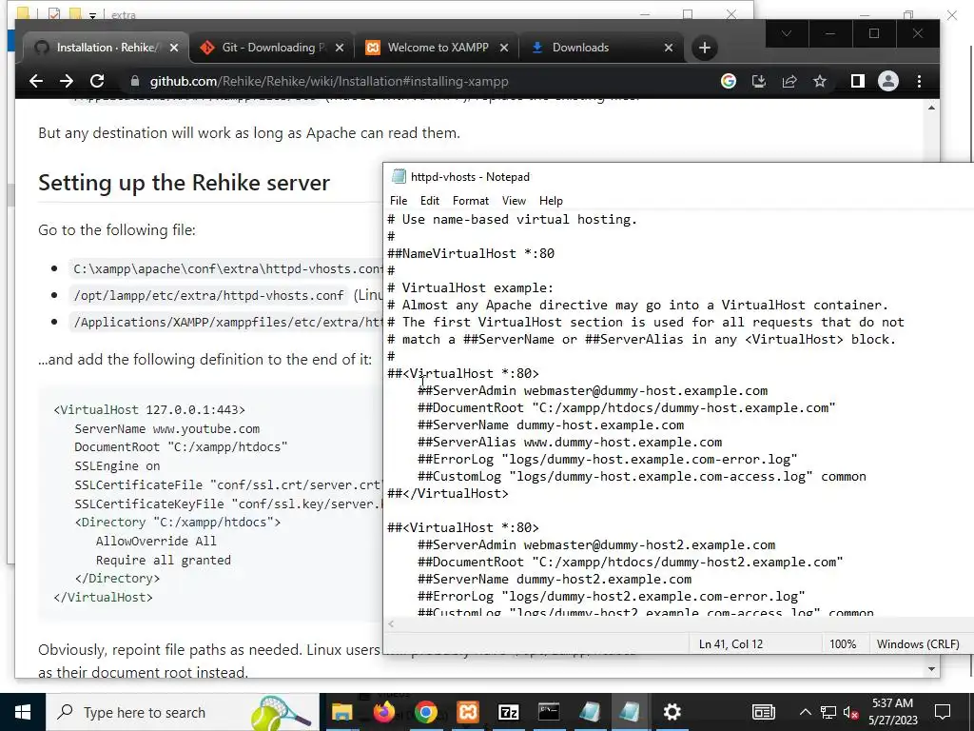Viewport: 974px width, 731px height.
Task: Share this page icon
Action: click(789, 81)
